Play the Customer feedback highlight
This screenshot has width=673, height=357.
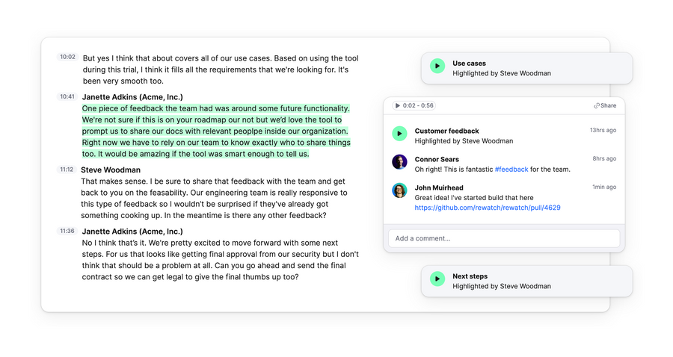(399, 134)
